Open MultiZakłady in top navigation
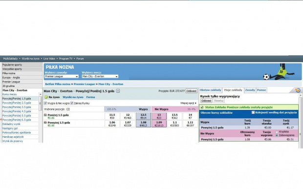The width and height of the screenshot is (303, 189). [10, 59]
